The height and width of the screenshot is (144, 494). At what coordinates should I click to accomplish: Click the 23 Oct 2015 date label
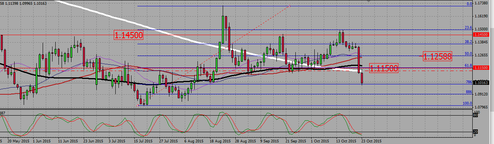(x=371, y=141)
